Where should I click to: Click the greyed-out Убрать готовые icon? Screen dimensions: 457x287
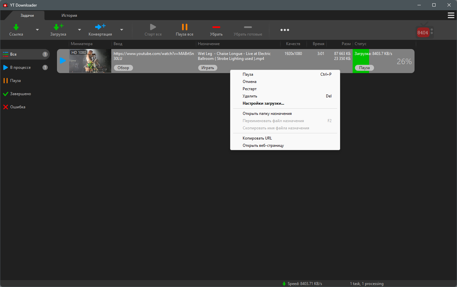[248, 27]
